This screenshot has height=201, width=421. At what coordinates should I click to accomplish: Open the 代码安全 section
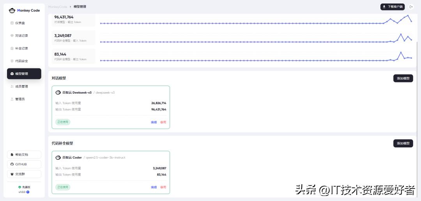(24, 61)
